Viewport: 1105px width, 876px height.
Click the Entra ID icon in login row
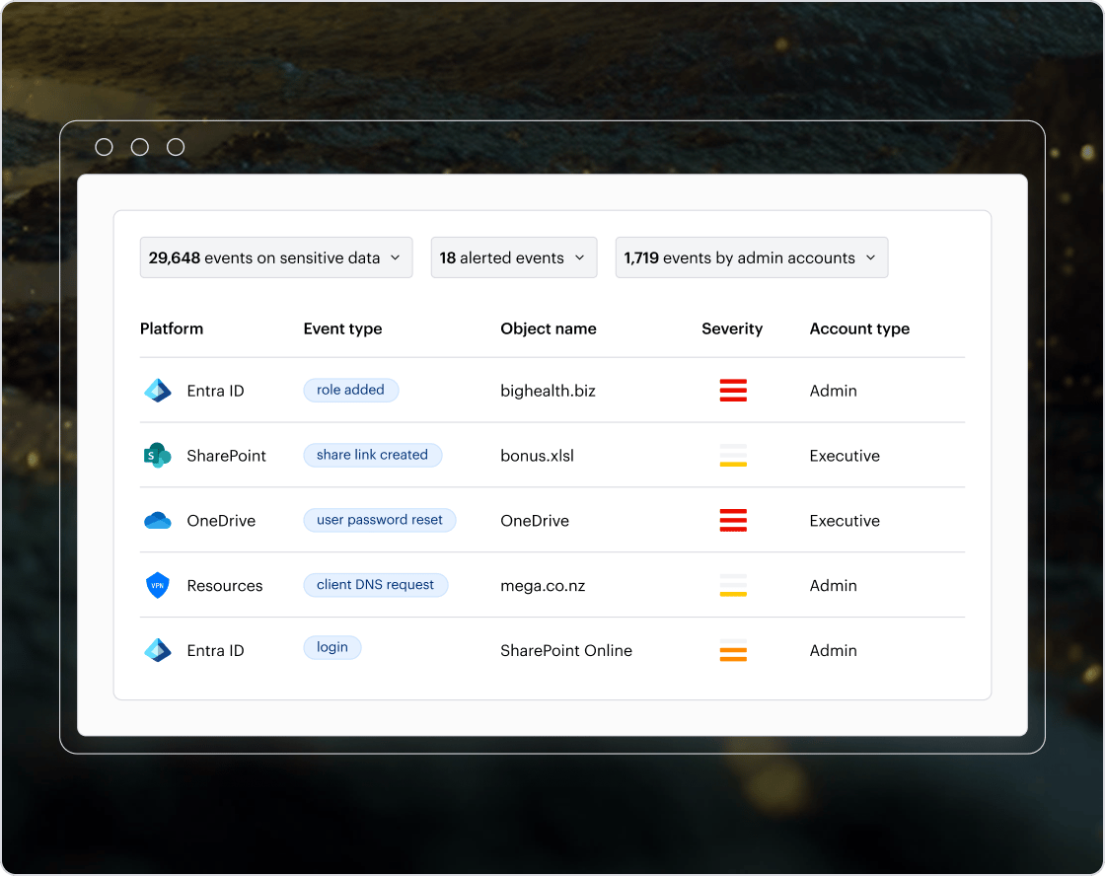158,651
